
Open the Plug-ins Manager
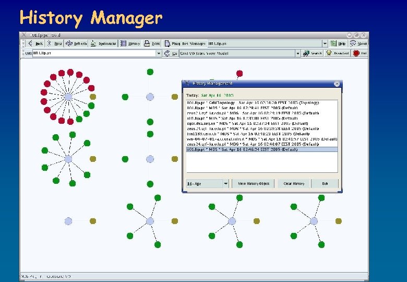point(185,44)
